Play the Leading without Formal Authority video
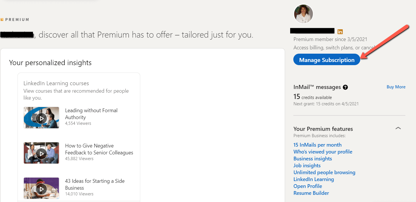 tap(41, 118)
